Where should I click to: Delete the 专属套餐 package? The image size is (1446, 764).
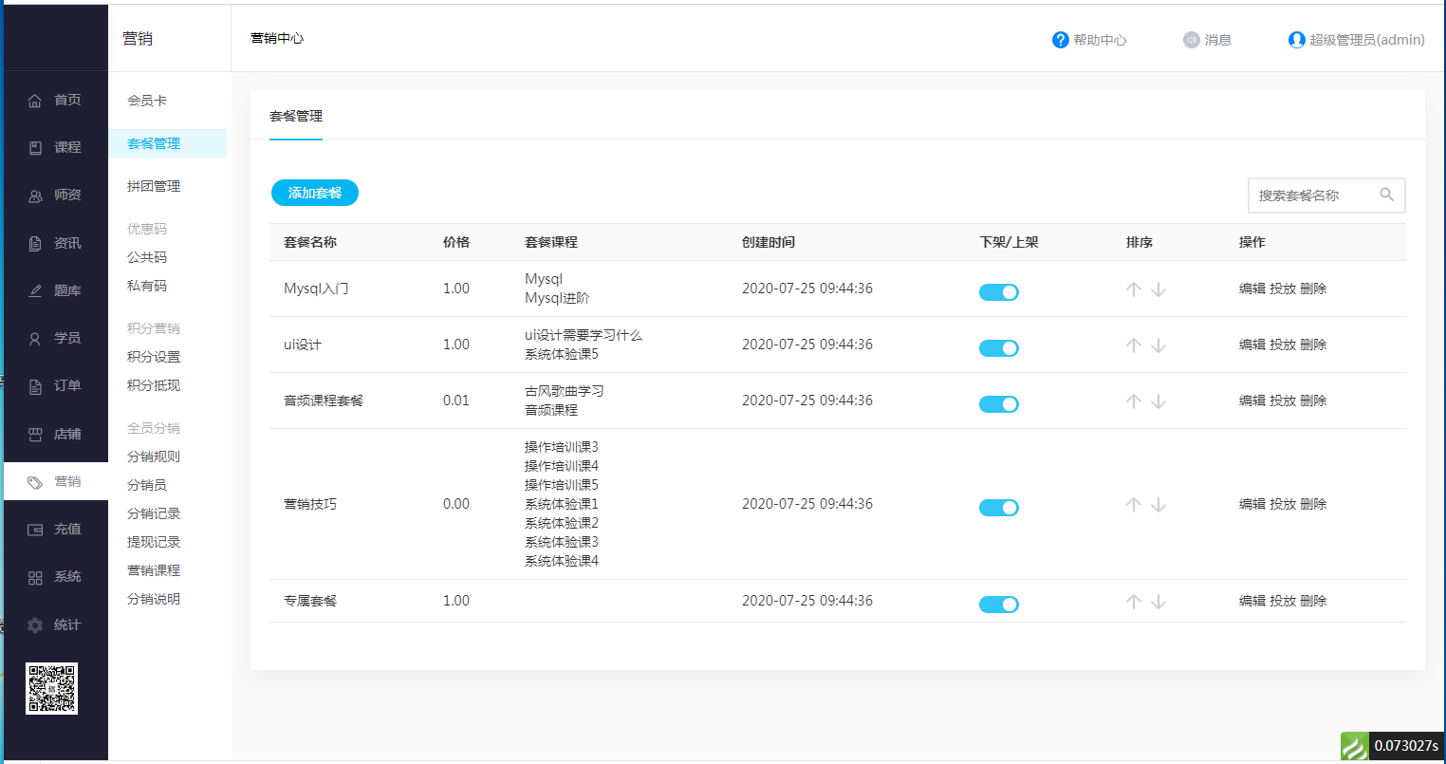[x=1313, y=601]
